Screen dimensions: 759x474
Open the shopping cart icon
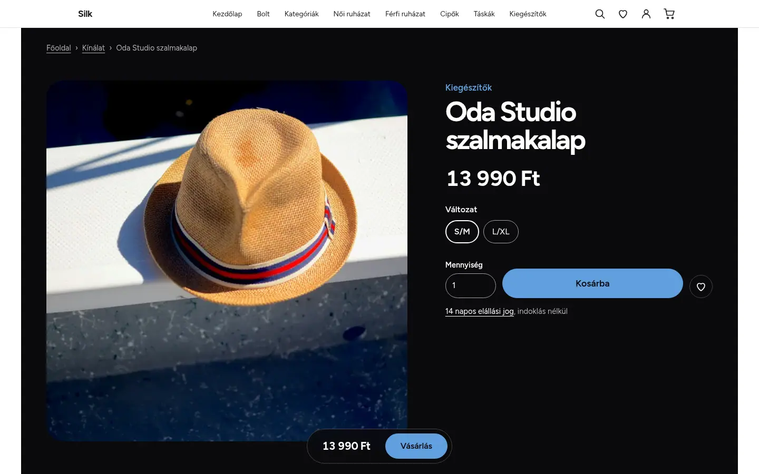tap(669, 14)
